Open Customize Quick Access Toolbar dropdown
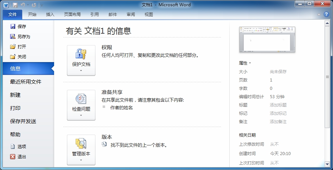The height and width of the screenshot is (170, 333). 42,5
